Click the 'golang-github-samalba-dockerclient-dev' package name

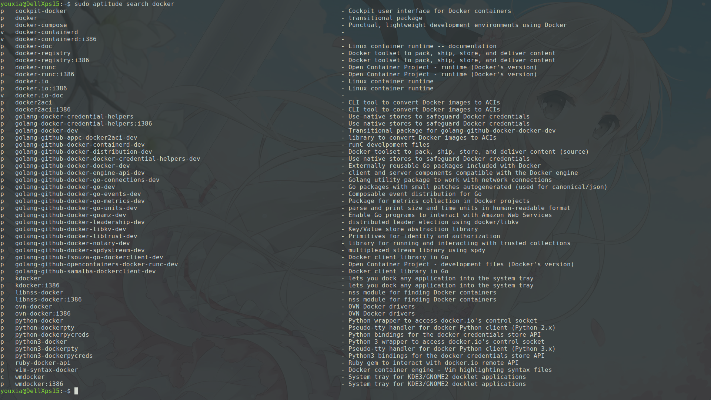tap(86, 271)
